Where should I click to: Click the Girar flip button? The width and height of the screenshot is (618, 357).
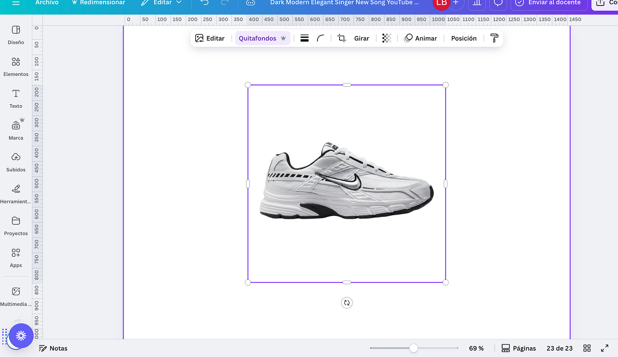click(362, 38)
